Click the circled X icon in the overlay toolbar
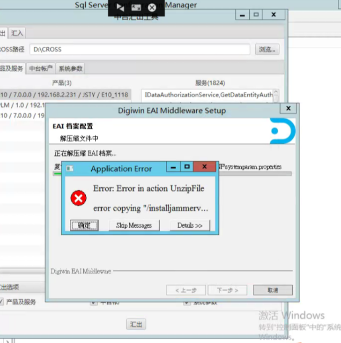Screen dimensions: 341x343 coord(152,7)
